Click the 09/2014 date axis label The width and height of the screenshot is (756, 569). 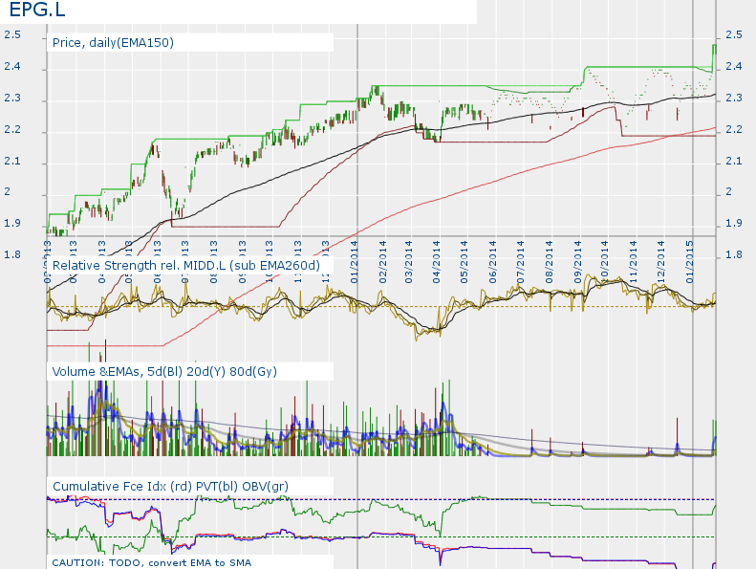tap(577, 262)
